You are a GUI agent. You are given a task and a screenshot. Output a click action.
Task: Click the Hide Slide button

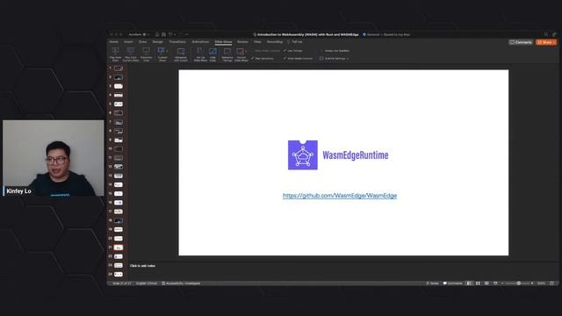tap(213, 54)
